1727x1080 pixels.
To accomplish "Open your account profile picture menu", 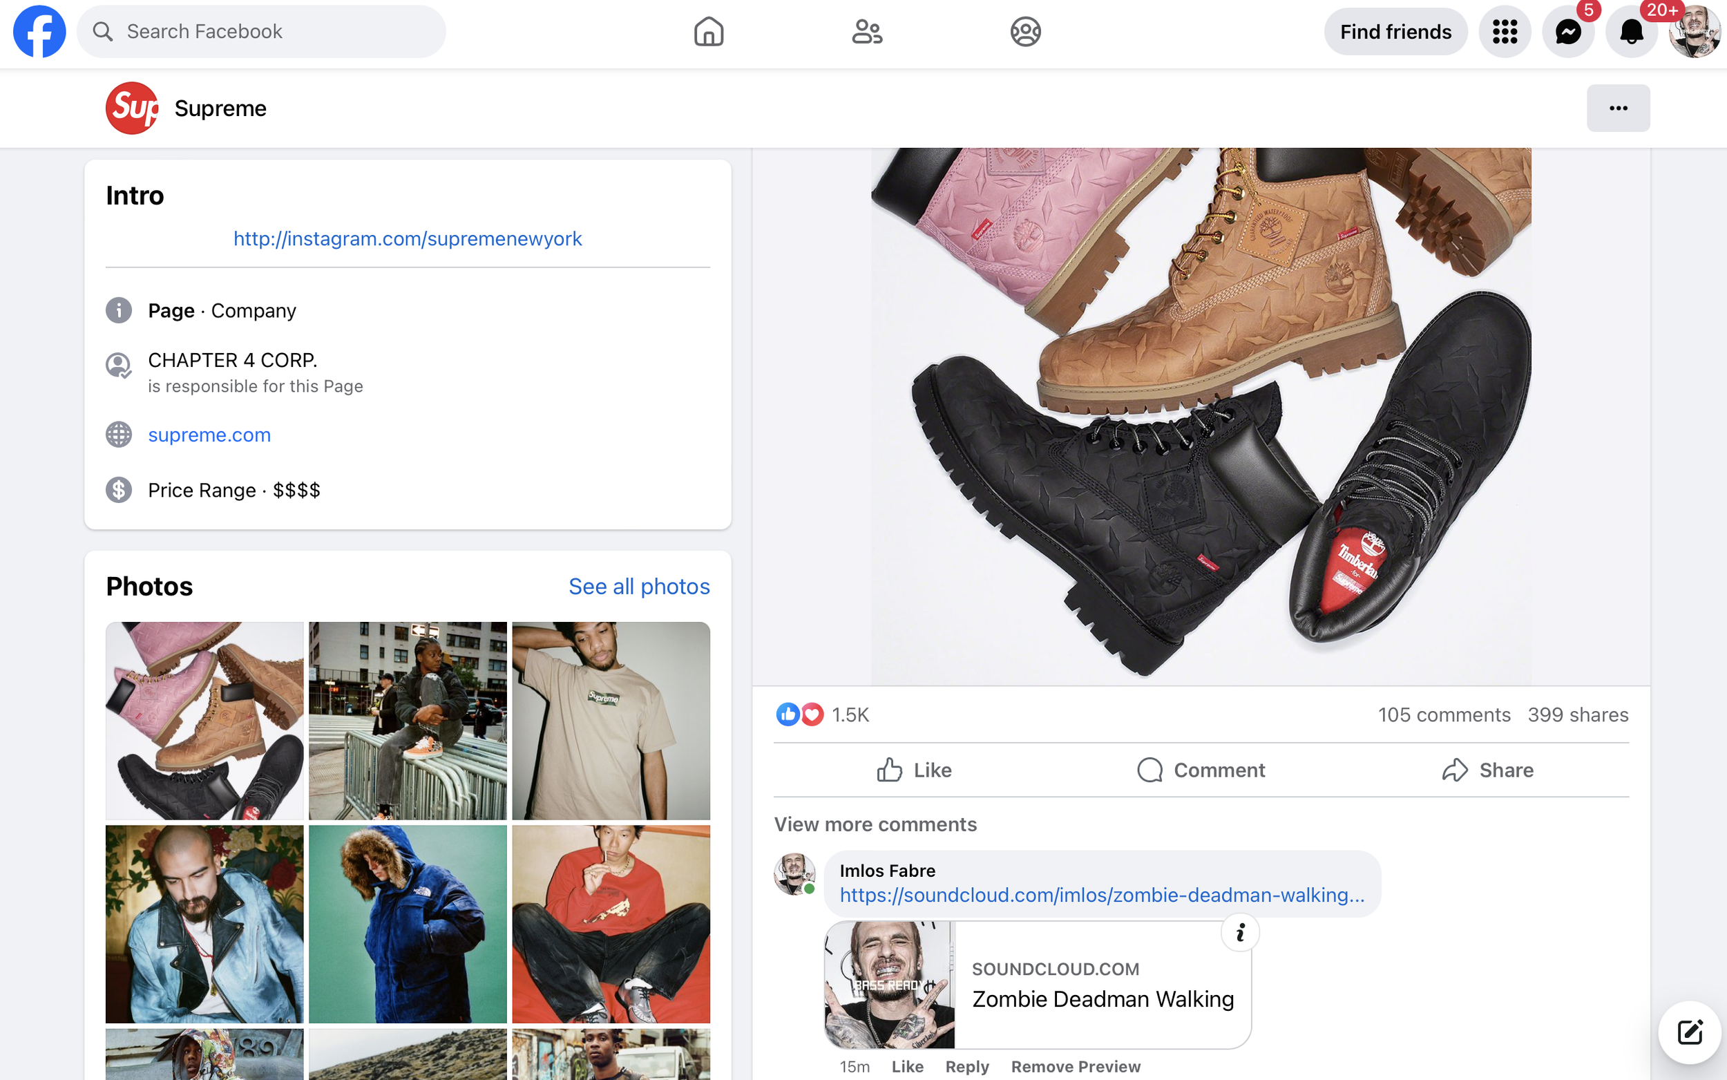I will [x=1695, y=31].
